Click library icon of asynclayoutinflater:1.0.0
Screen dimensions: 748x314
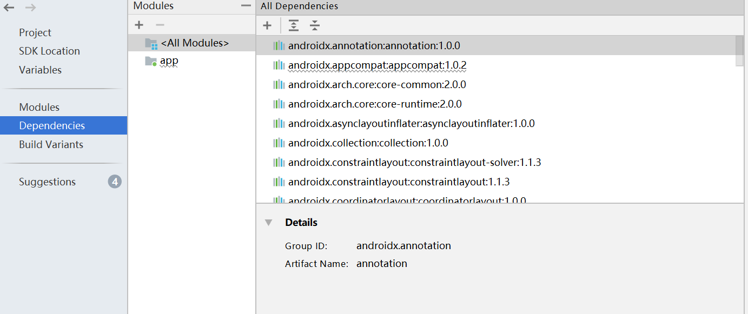click(x=279, y=124)
